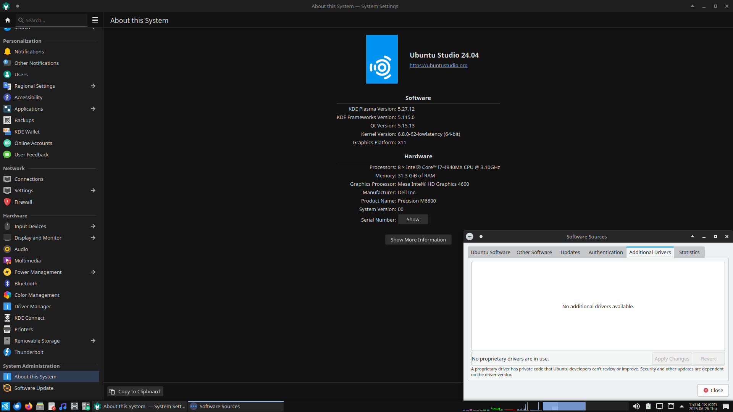Open Software Update module
This screenshot has width=733, height=412.
[x=50, y=388]
